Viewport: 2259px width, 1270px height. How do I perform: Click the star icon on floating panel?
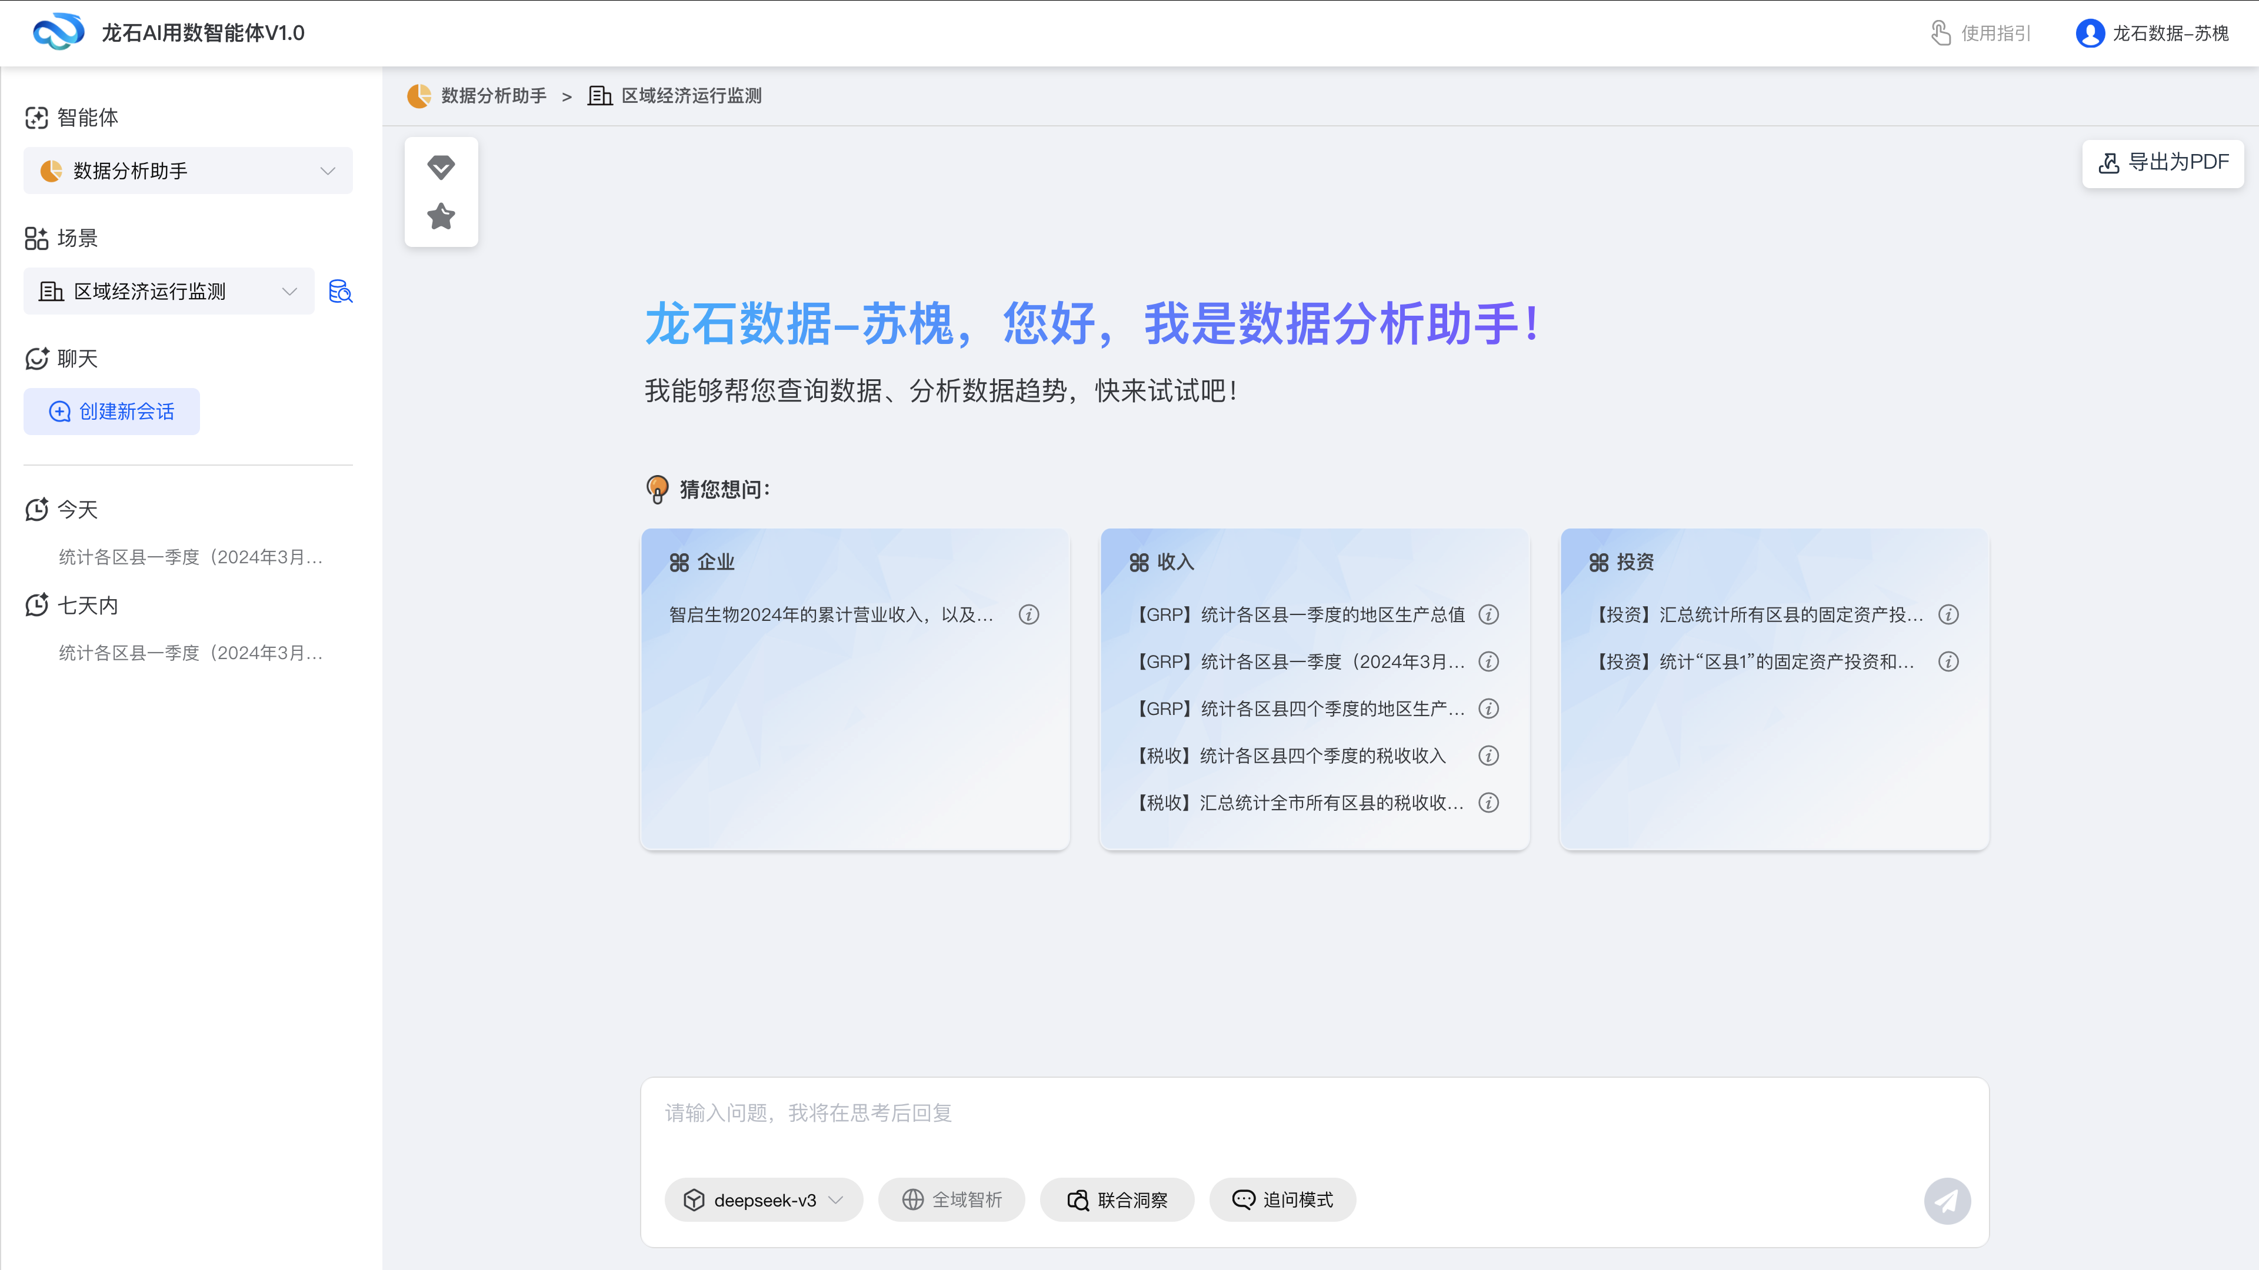point(441,216)
